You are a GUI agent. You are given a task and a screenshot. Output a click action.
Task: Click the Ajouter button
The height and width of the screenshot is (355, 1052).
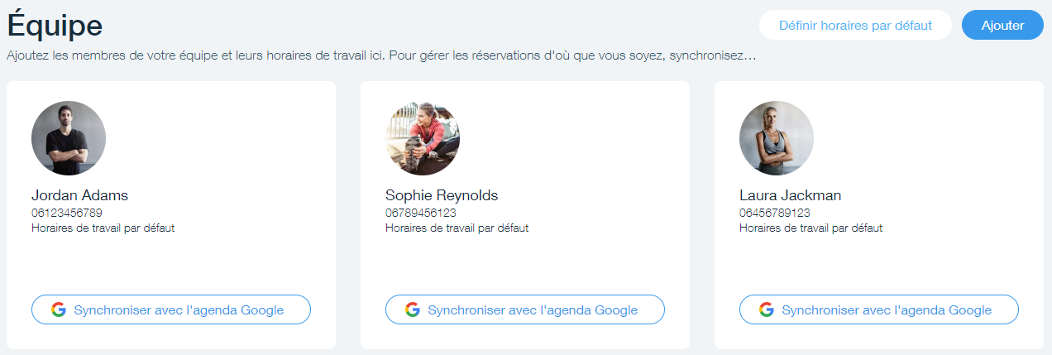pos(1002,25)
